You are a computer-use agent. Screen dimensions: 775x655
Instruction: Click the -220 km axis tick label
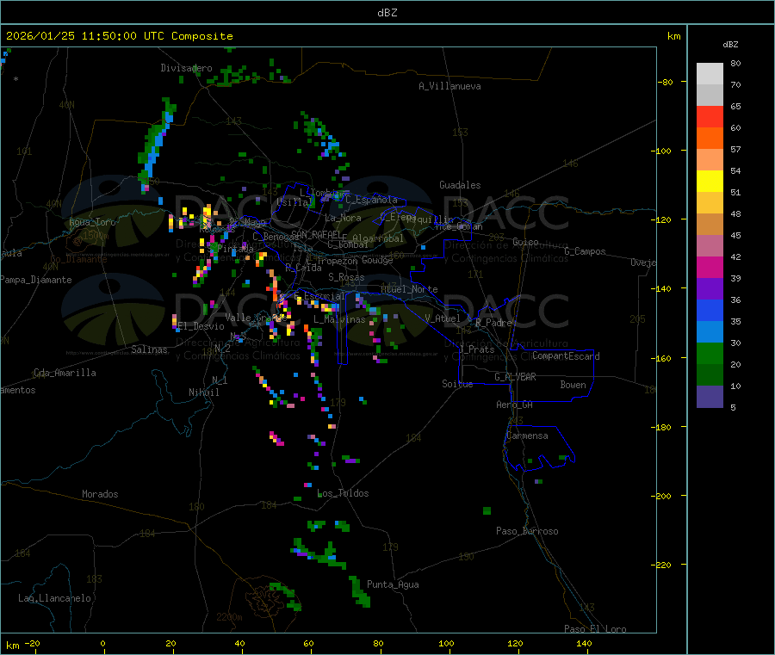[x=663, y=565]
